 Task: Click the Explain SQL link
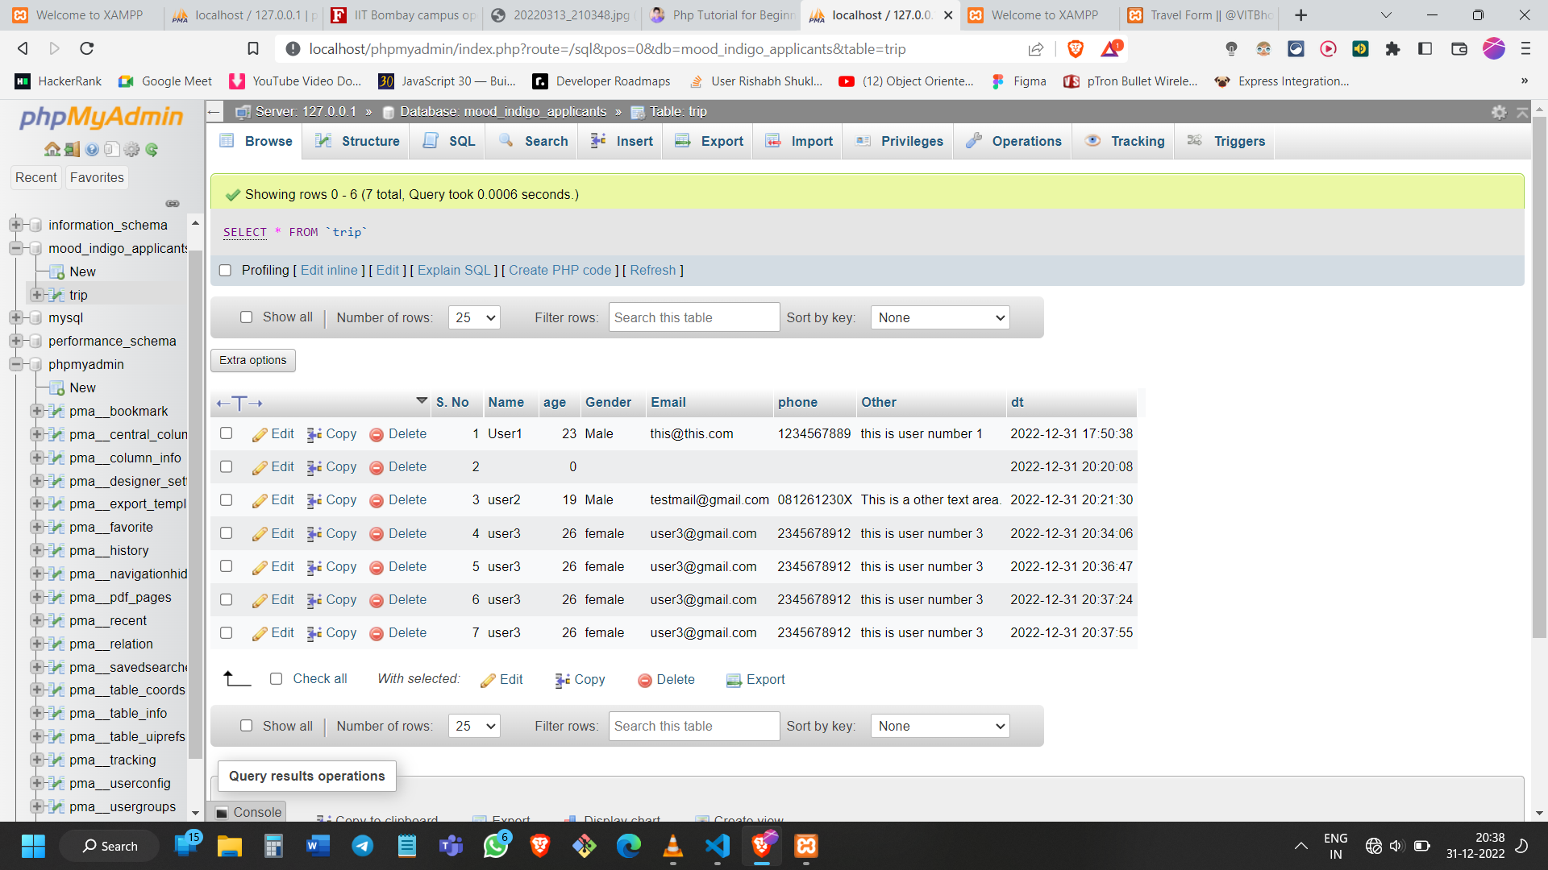(454, 271)
